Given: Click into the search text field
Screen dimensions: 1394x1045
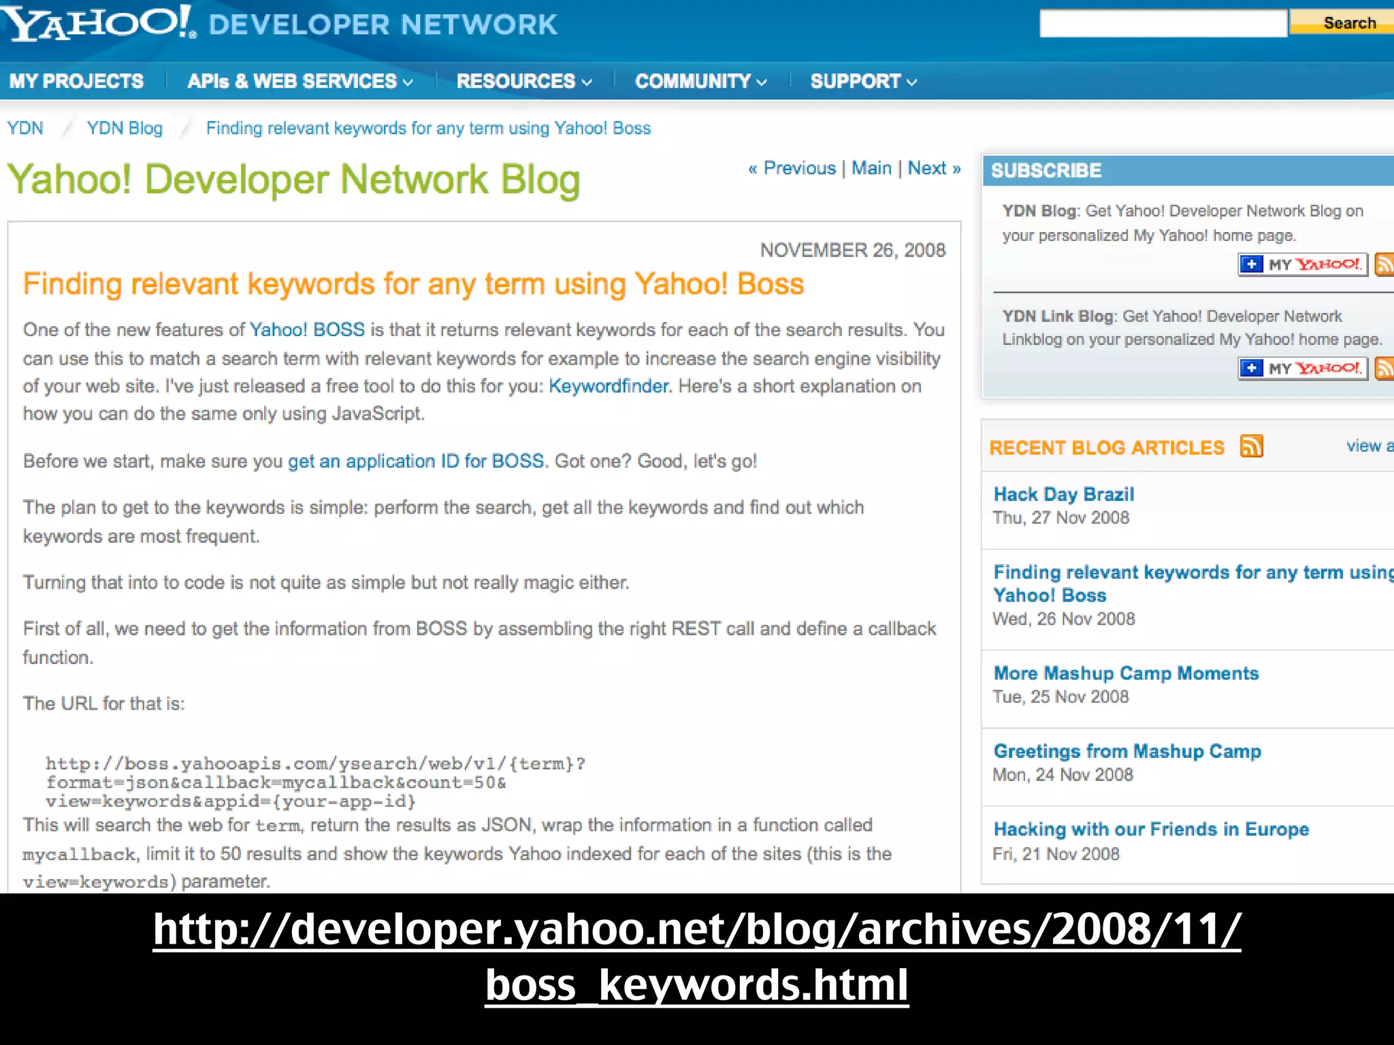Looking at the screenshot, I should click(x=1163, y=23).
